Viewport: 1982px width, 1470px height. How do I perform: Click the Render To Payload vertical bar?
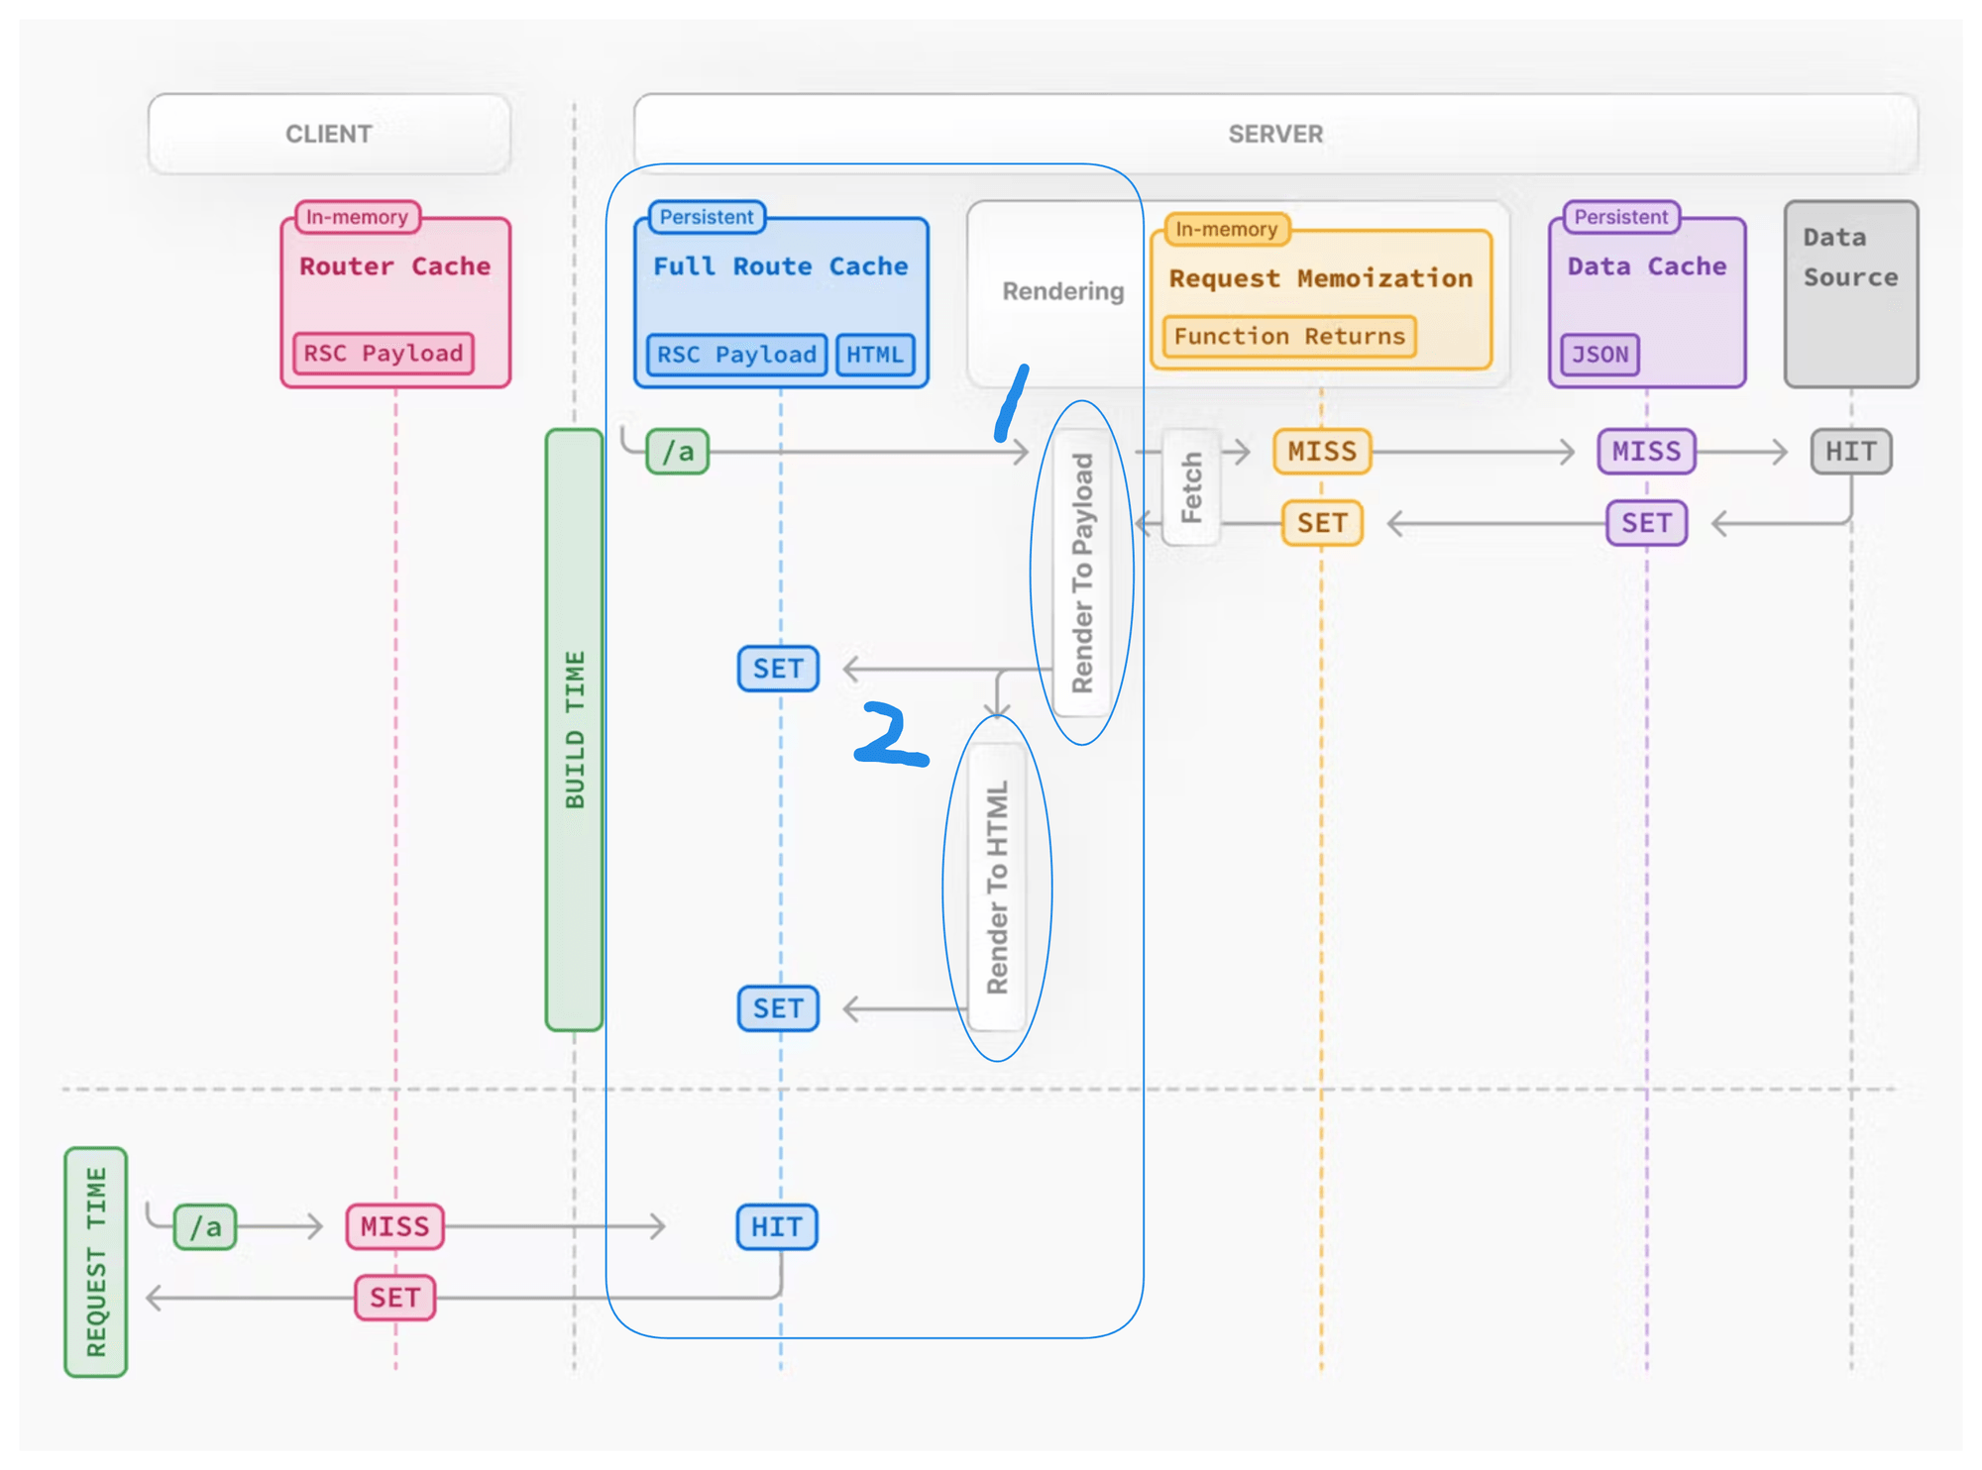click(x=1082, y=573)
